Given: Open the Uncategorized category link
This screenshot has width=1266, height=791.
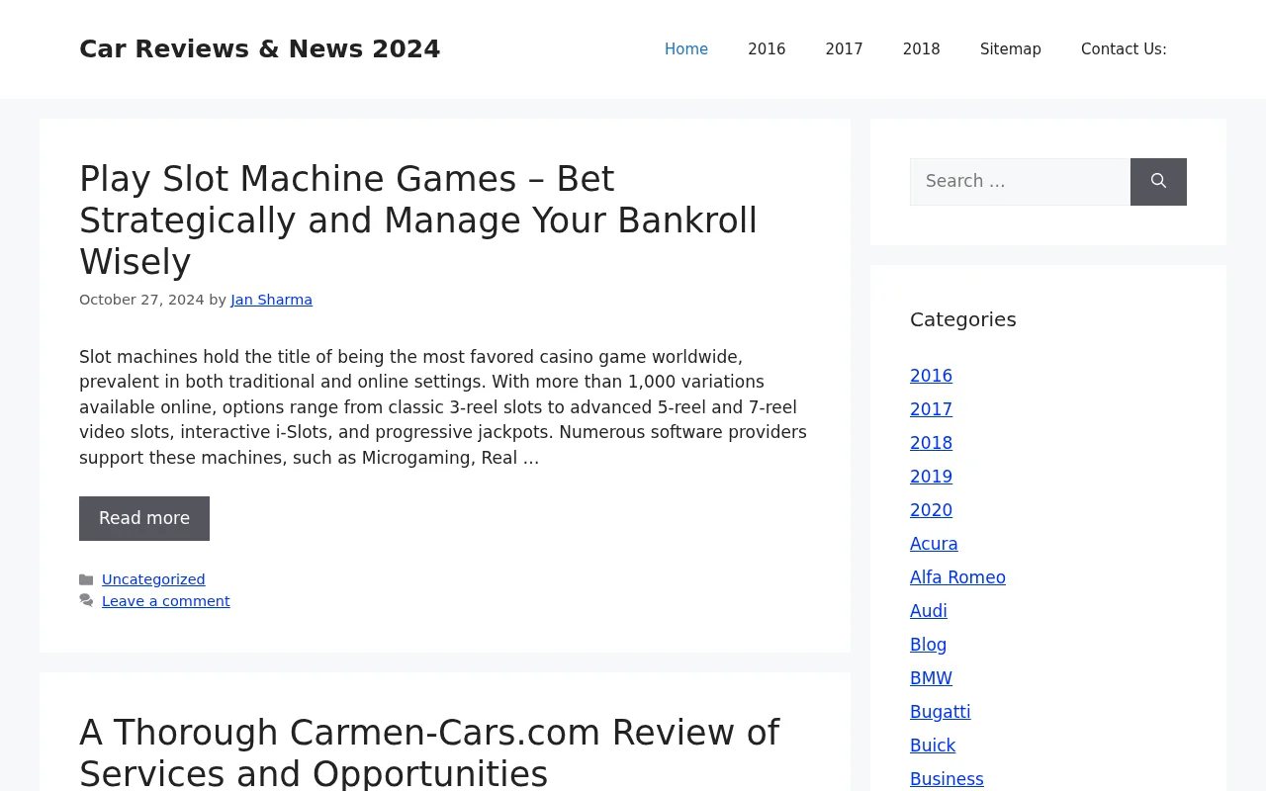Looking at the screenshot, I should click(153, 578).
